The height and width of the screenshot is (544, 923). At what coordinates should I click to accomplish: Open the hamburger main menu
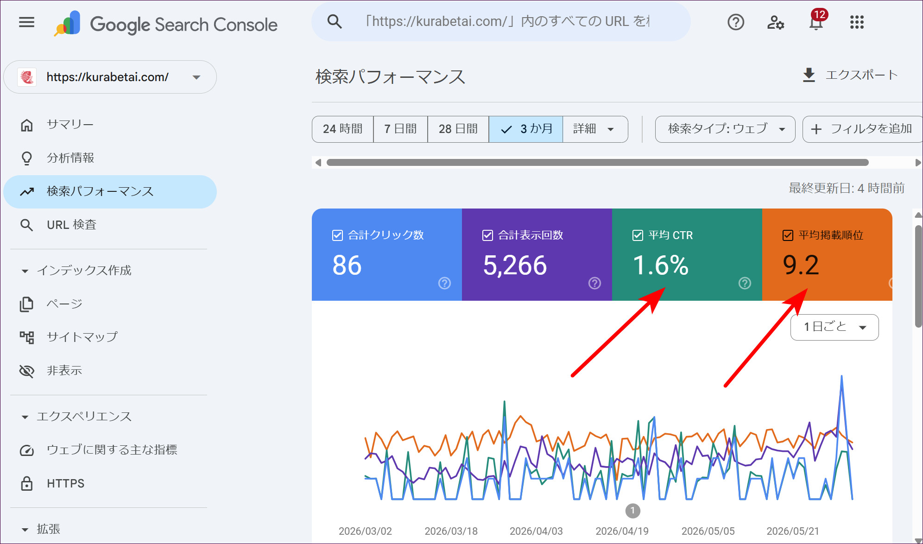[26, 22]
